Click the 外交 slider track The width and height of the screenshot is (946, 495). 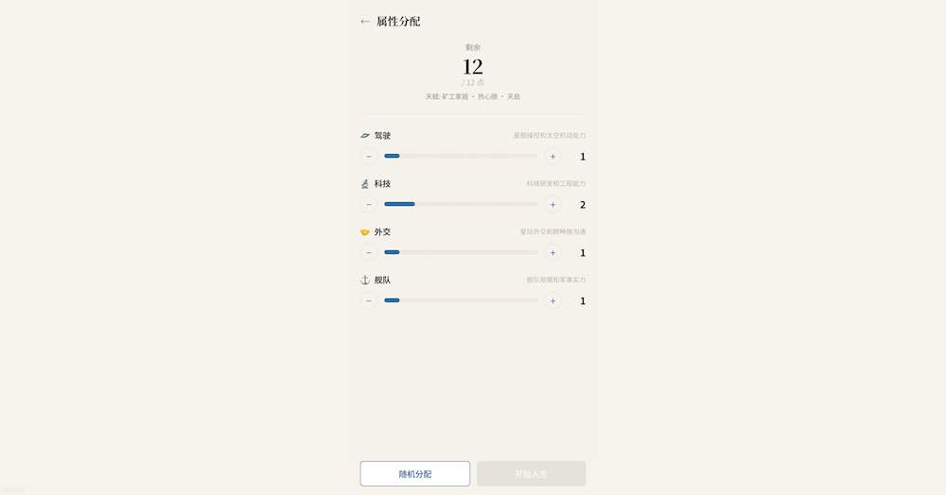(x=461, y=252)
